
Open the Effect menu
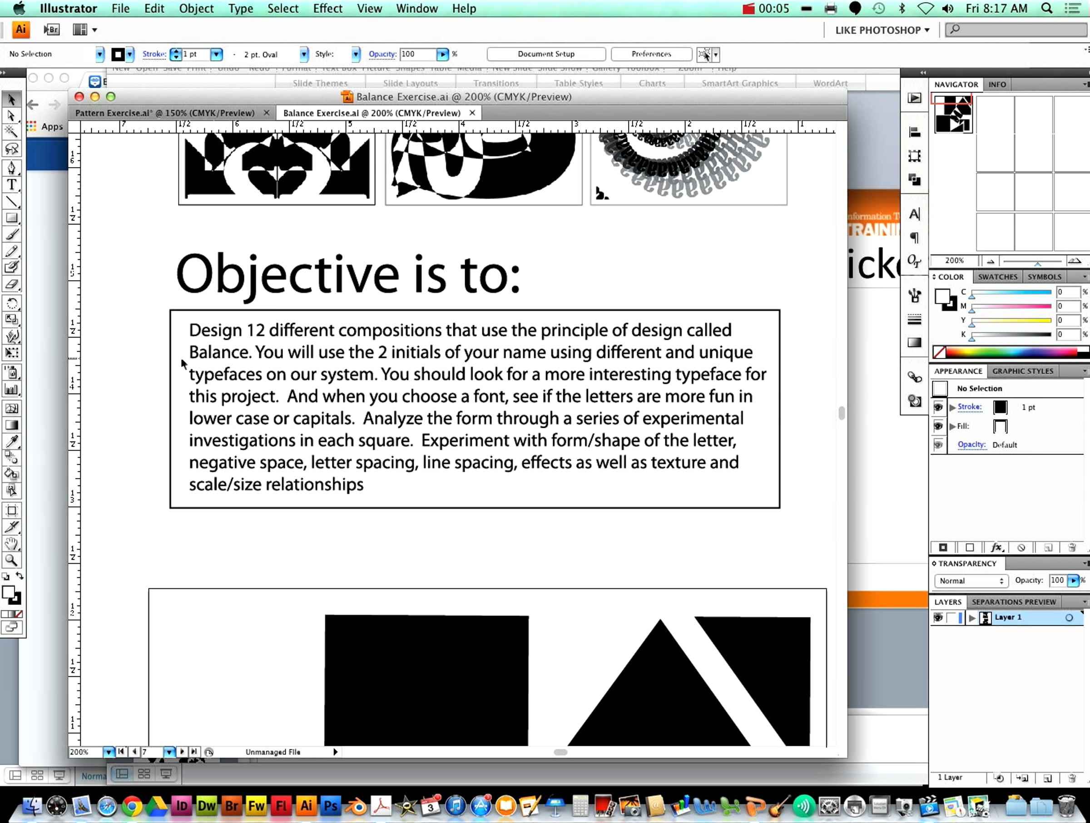point(327,8)
